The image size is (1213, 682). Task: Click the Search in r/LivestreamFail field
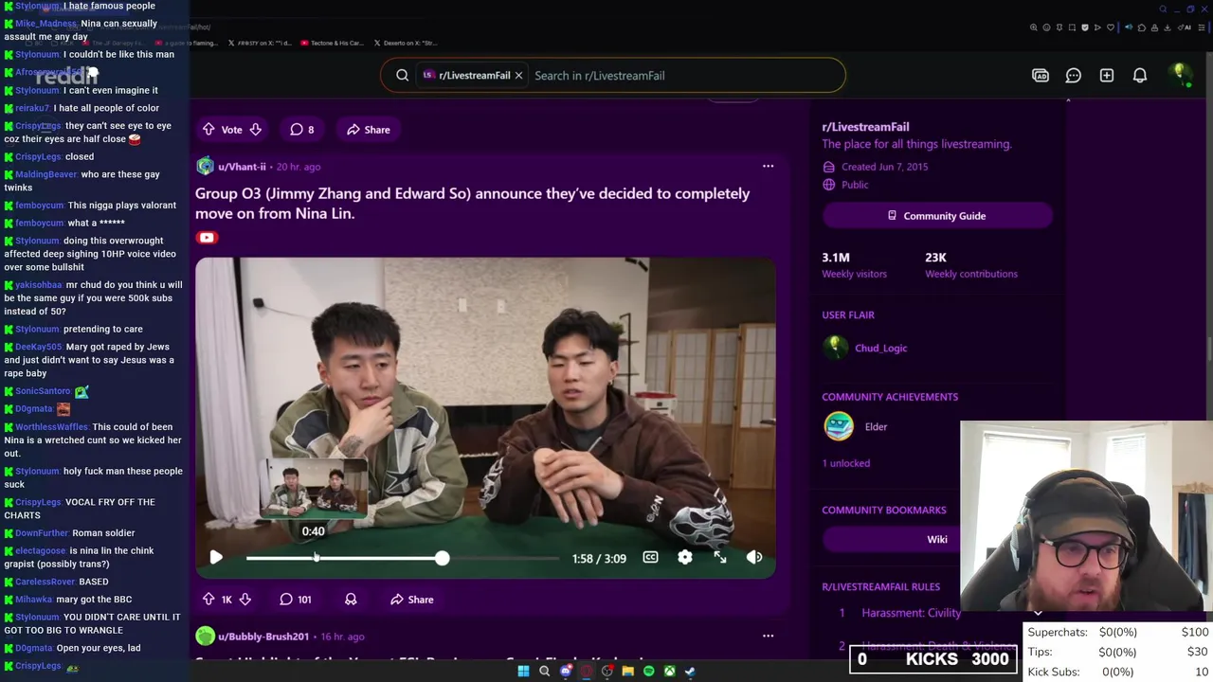tap(682, 75)
